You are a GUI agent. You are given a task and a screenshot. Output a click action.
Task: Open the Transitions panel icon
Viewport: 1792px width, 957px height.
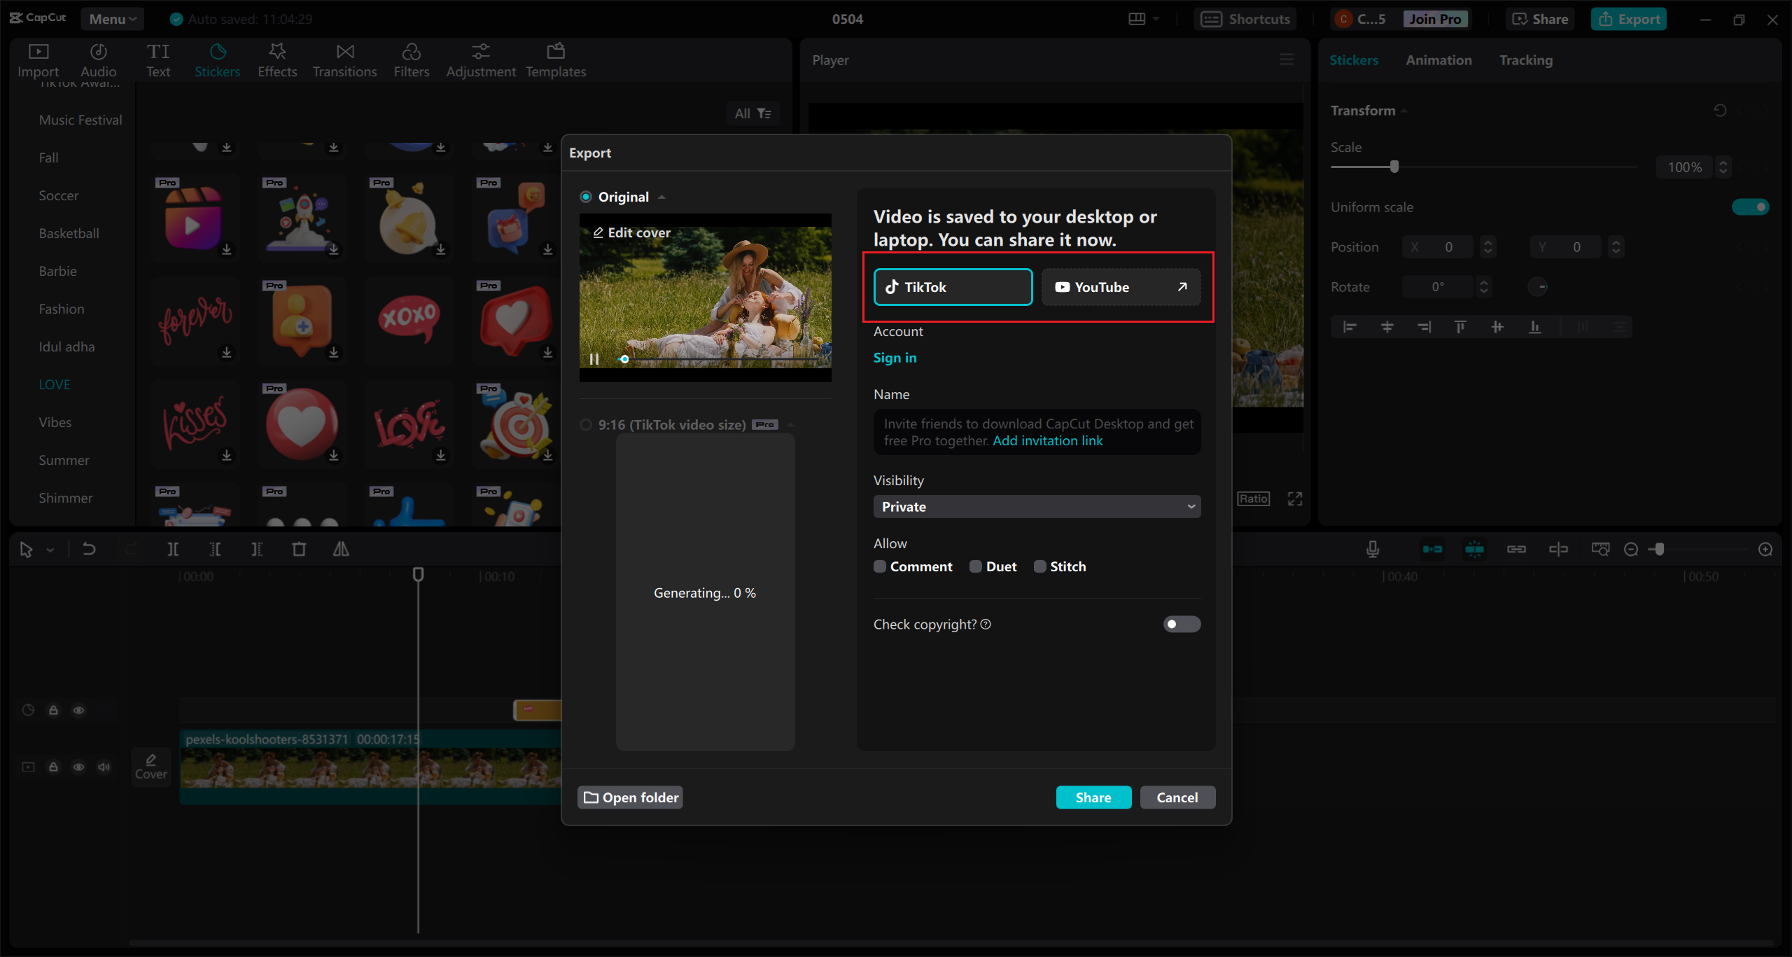[344, 52]
